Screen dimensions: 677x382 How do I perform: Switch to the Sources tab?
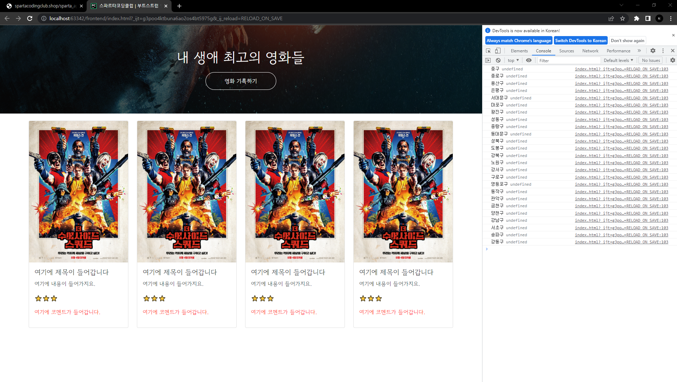[x=567, y=51]
